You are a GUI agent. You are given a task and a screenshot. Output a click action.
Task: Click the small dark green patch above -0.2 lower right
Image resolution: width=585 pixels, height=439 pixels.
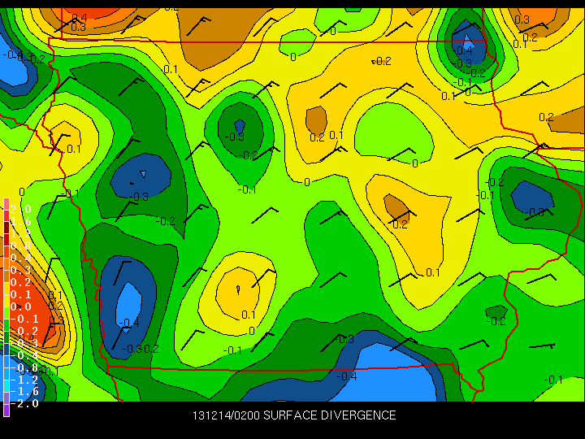pos(496,311)
